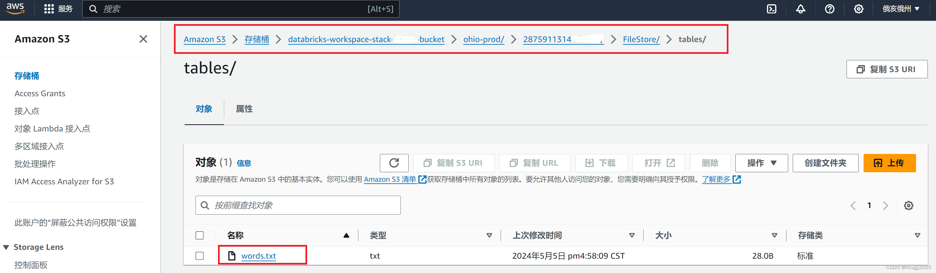Open 屏蔽公共访问权限 account settings

(x=75, y=223)
